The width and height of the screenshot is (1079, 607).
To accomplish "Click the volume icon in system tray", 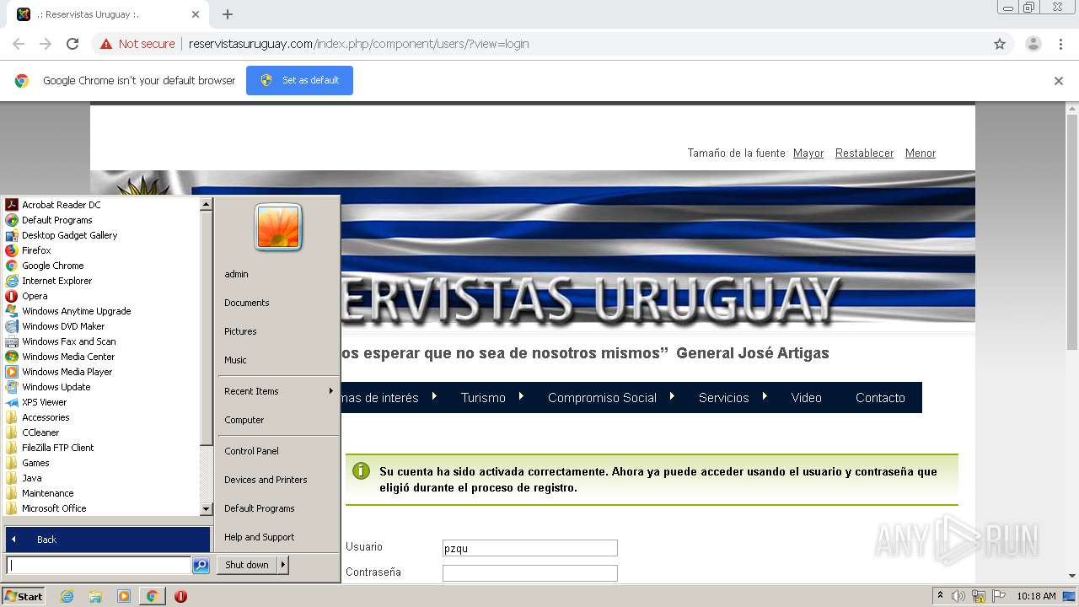I will click(x=958, y=596).
